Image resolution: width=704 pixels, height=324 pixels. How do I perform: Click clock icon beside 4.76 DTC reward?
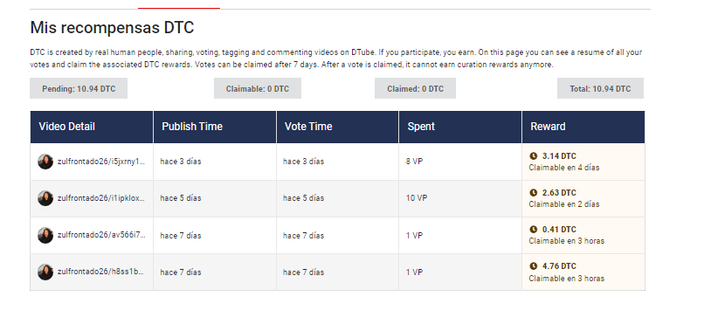tap(533, 266)
